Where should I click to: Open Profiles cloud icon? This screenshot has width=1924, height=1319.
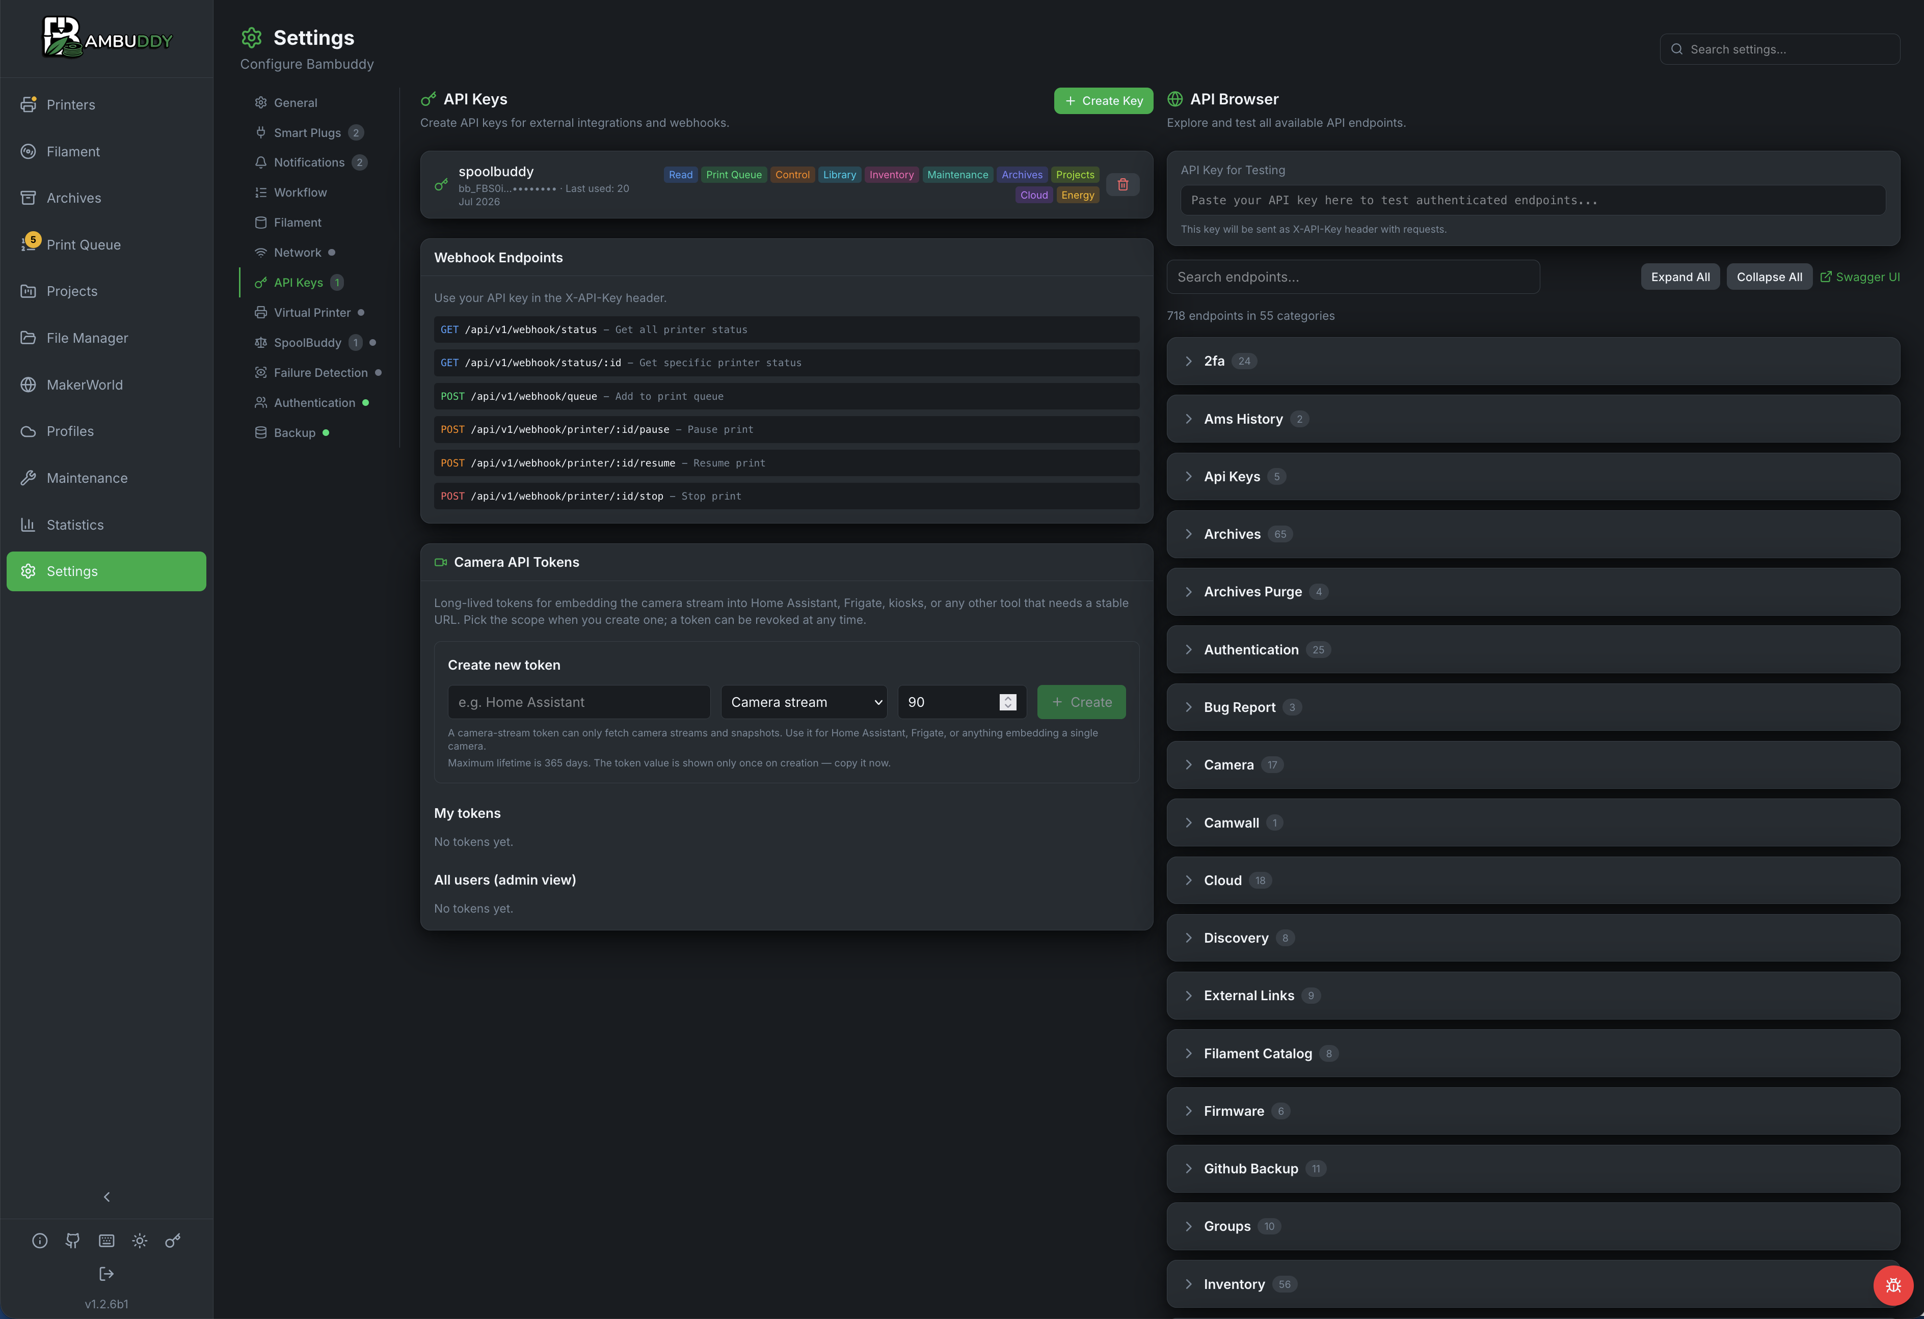click(x=28, y=431)
